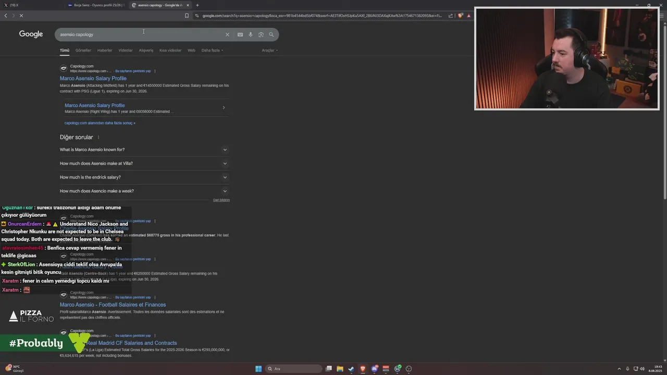Screen dimensions: 667x375
Task: Switch to the Haberler tab
Action: pos(105,51)
